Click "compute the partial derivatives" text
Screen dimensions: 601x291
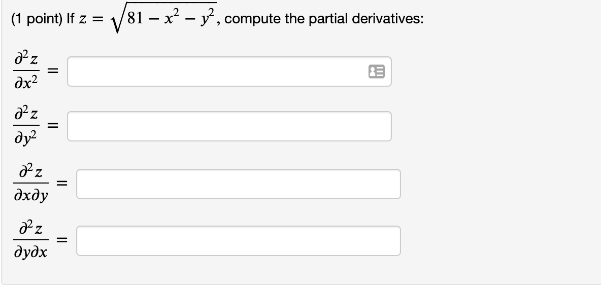[324, 19]
